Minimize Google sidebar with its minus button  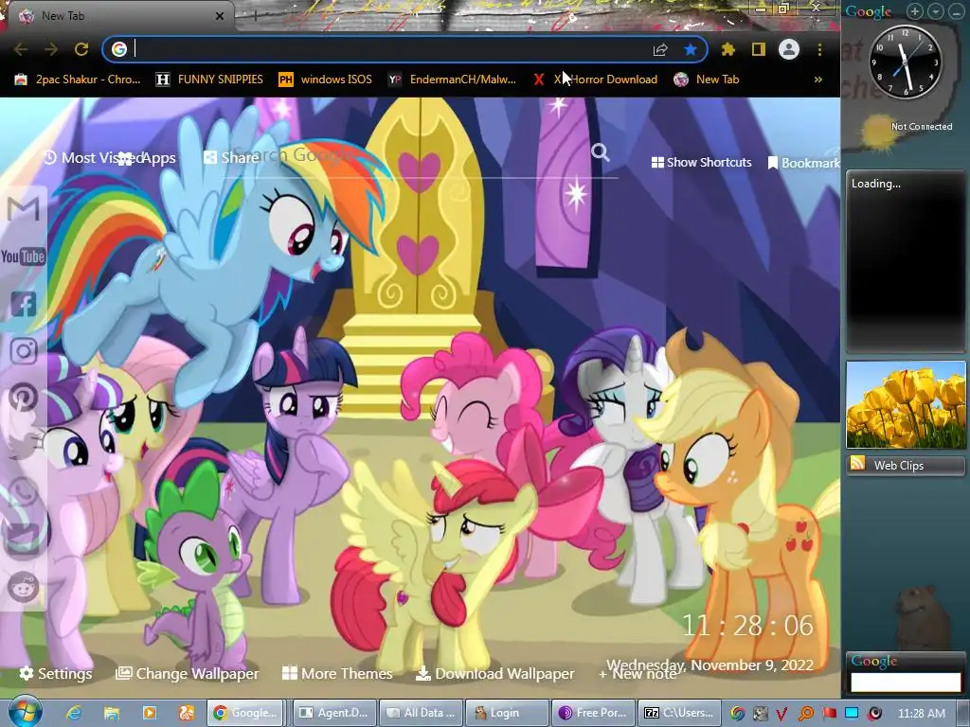pos(957,11)
